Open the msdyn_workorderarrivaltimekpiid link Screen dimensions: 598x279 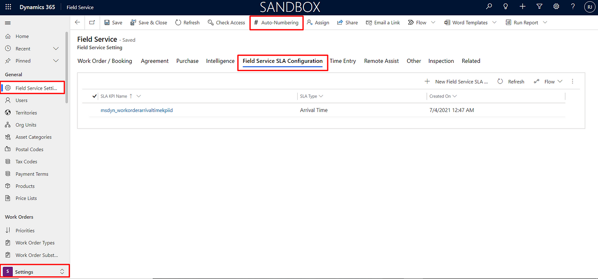[x=137, y=110]
